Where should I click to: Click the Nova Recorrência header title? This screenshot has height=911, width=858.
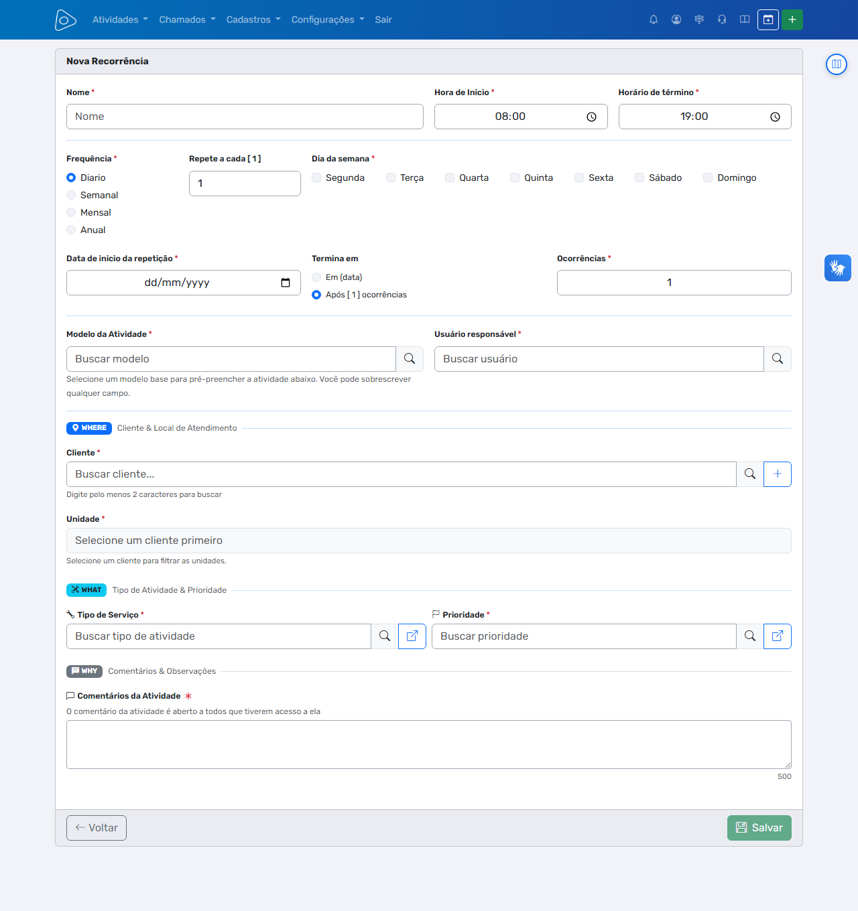(x=107, y=61)
